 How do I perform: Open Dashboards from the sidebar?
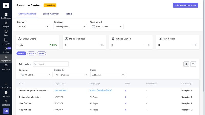coord(6,16)
